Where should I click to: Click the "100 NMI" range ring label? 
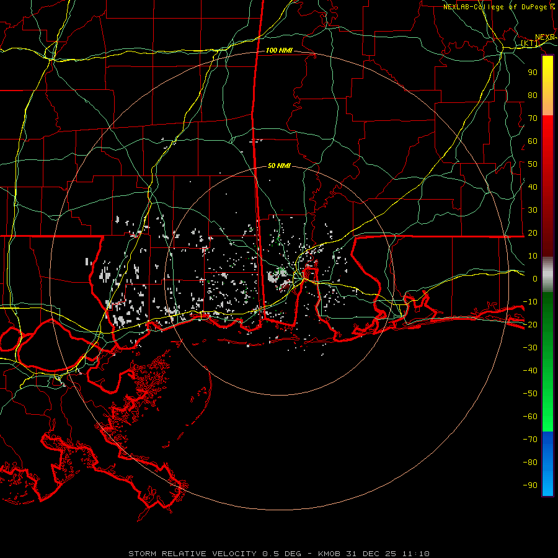(x=279, y=51)
